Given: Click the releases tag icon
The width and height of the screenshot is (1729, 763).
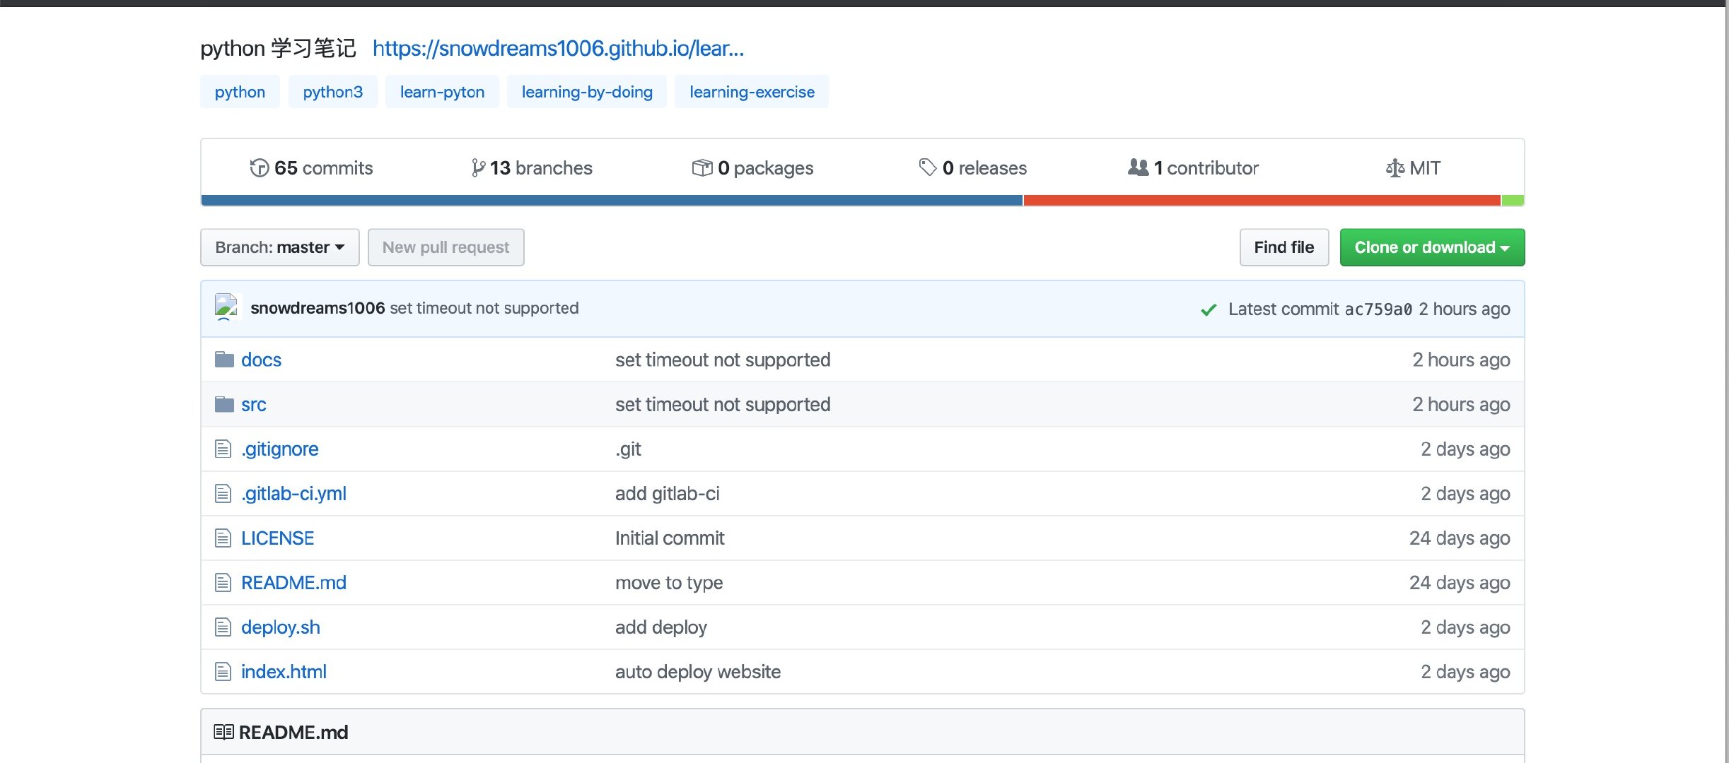Looking at the screenshot, I should 927,167.
